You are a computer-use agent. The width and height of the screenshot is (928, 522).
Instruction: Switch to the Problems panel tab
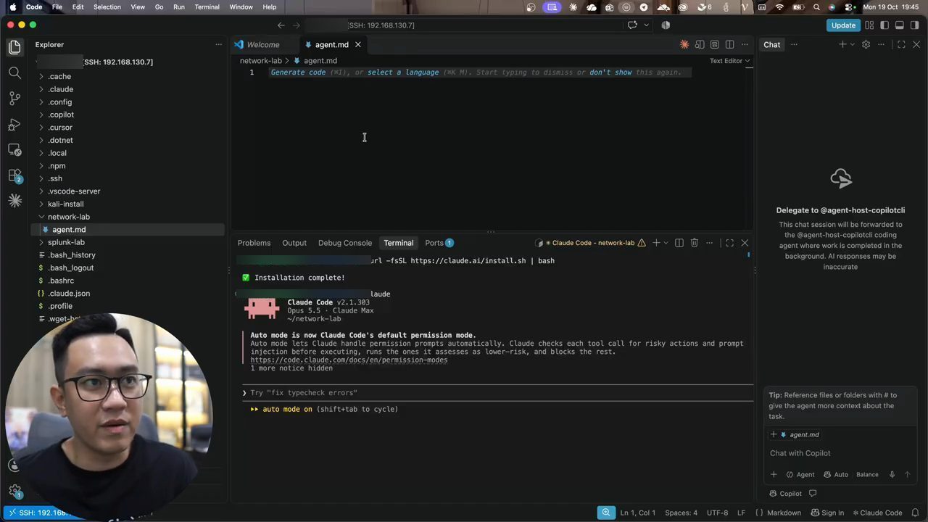click(x=254, y=243)
